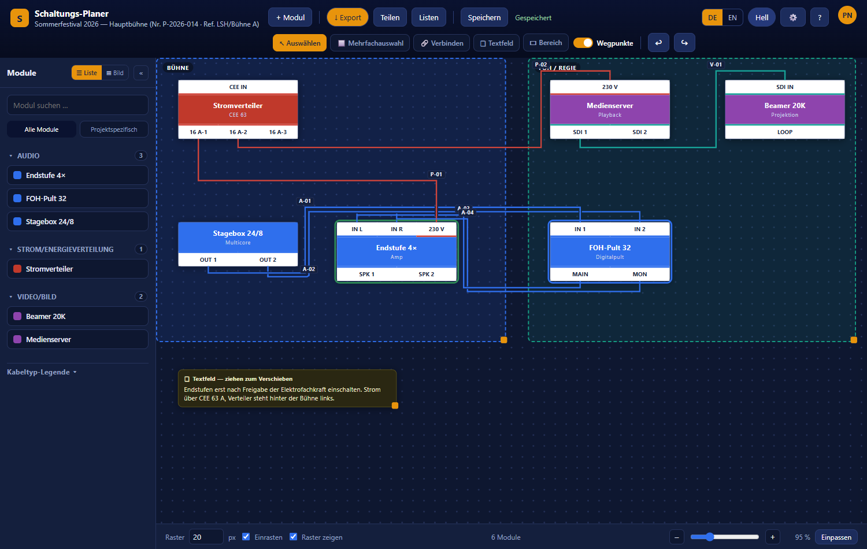
Task: Click the text field orange resize handle
Action: pos(395,406)
